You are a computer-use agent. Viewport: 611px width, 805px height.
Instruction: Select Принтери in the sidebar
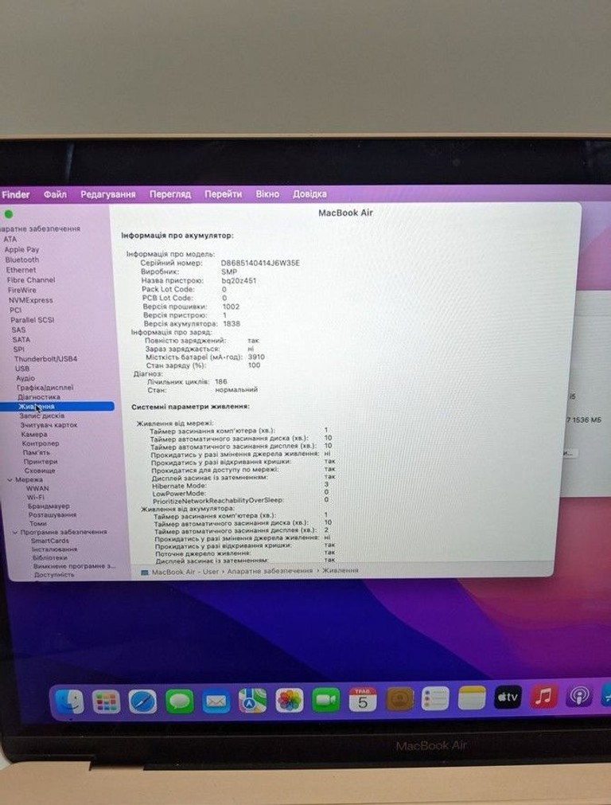[x=41, y=462]
